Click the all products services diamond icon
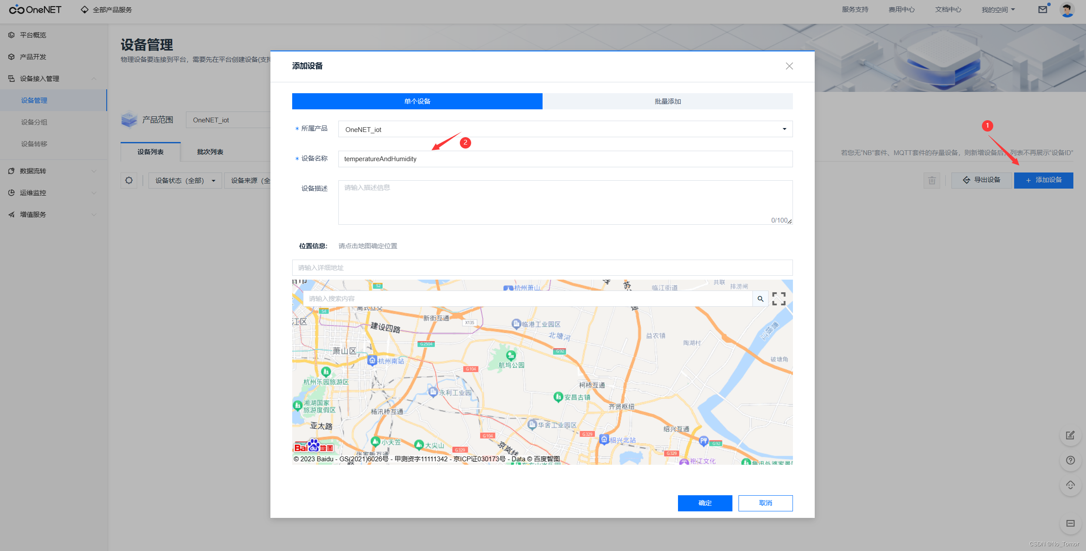This screenshot has width=1086, height=551. point(84,10)
